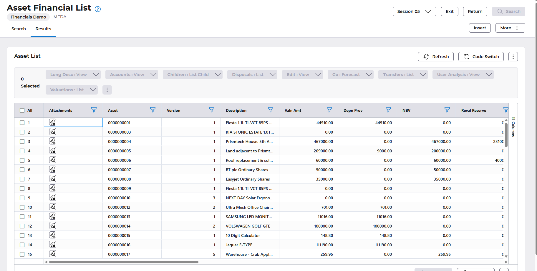Filter the Description column
Viewport: 537px width, 271px height.
270,110
